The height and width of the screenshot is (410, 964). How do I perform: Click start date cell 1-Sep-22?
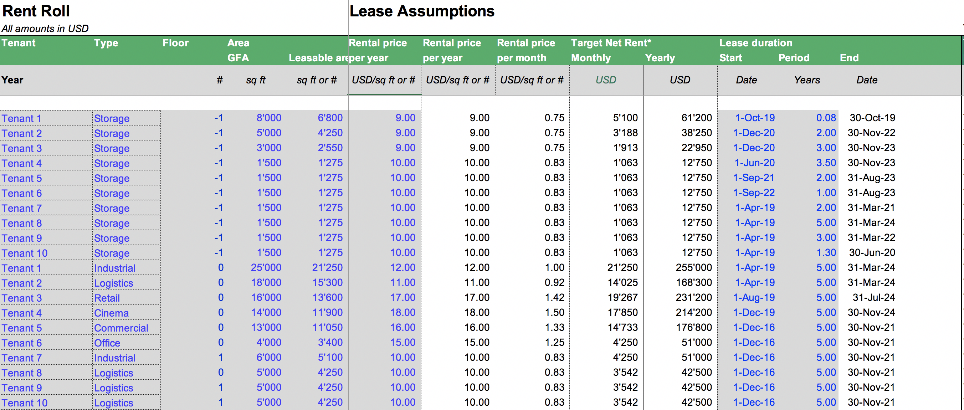tap(754, 193)
